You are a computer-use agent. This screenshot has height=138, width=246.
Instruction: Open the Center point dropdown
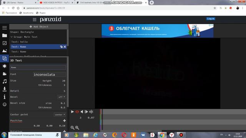point(60,115)
